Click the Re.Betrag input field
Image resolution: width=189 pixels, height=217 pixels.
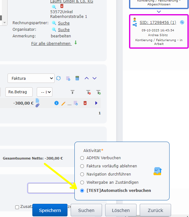[x=19, y=92]
